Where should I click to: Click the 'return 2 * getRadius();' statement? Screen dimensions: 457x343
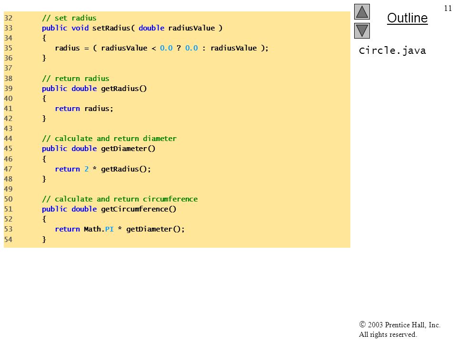[103, 169]
